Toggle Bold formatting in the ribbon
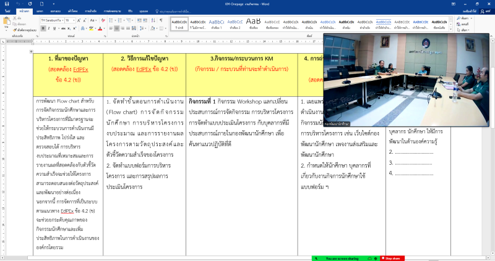 (x=43, y=28)
